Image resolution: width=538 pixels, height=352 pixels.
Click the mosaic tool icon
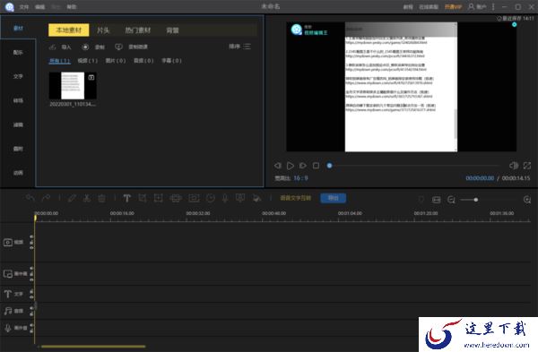coord(176,198)
